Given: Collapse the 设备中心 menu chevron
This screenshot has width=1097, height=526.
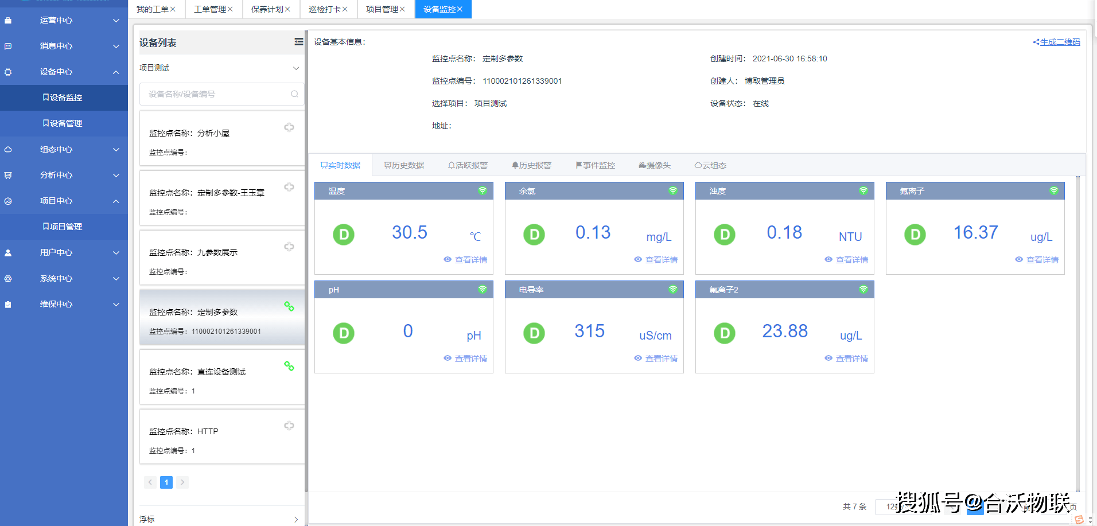Looking at the screenshot, I should [116, 72].
